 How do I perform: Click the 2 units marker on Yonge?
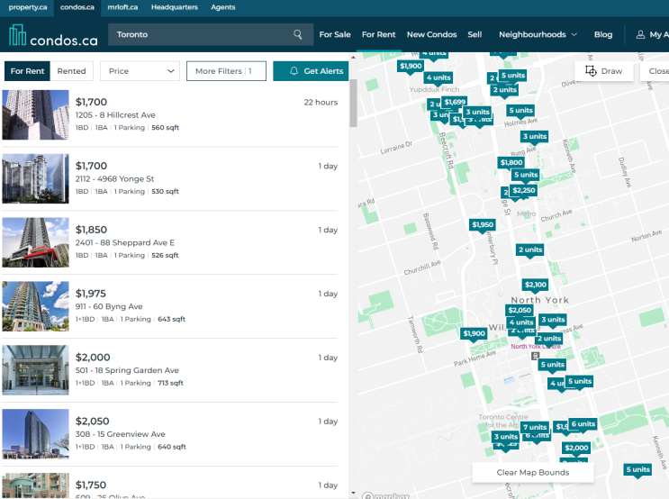[530, 249]
